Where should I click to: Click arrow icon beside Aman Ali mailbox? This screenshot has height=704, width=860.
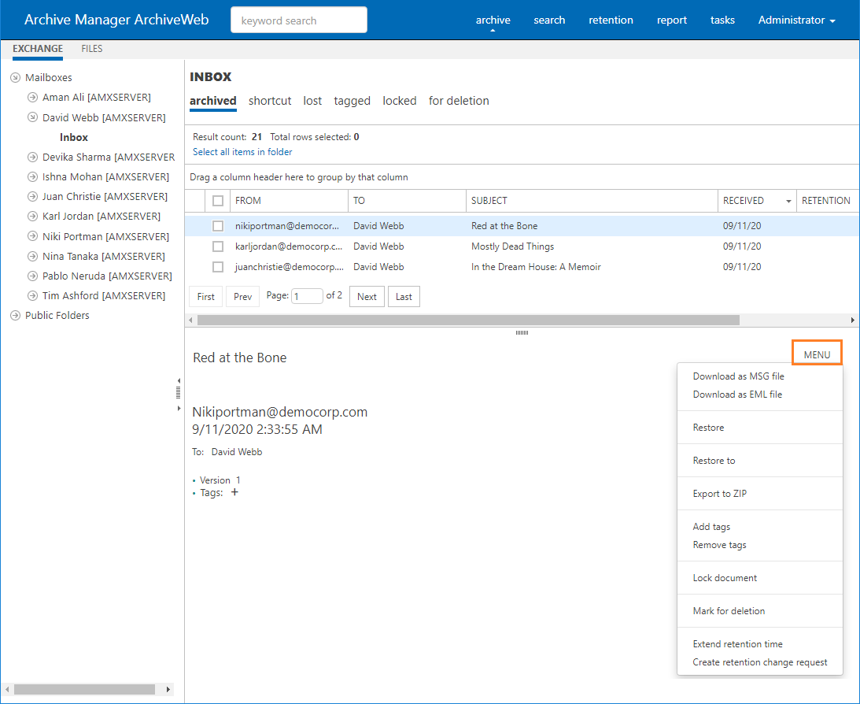pyautogui.click(x=32, y=98)
